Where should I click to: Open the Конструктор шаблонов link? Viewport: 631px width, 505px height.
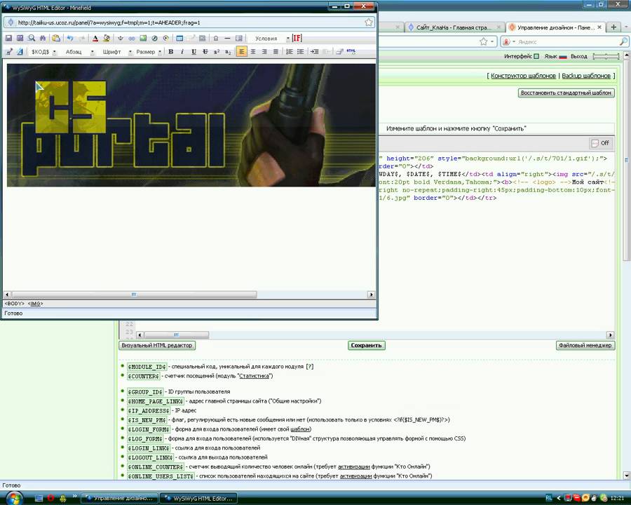[523, 76]
